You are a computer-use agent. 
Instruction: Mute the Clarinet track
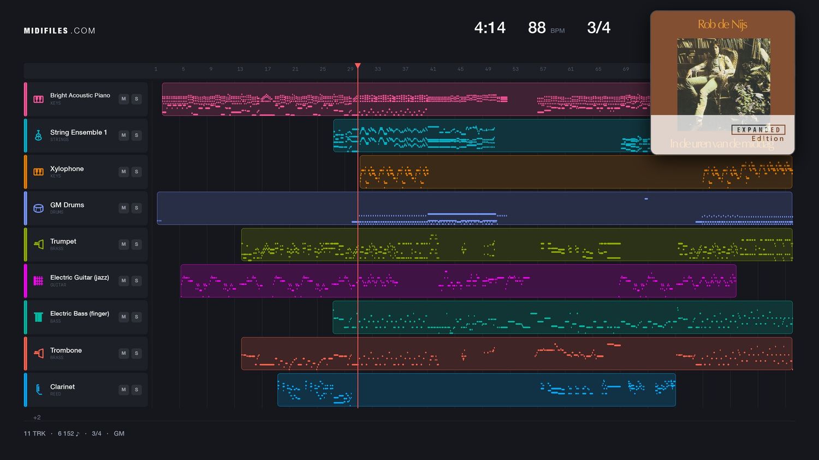pos(123,390)
